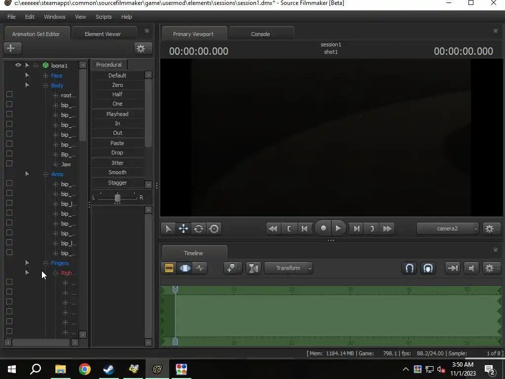This screenshot has height=379, width=505.
Task: Open the Edit menu
Action: tap(30, 17)
